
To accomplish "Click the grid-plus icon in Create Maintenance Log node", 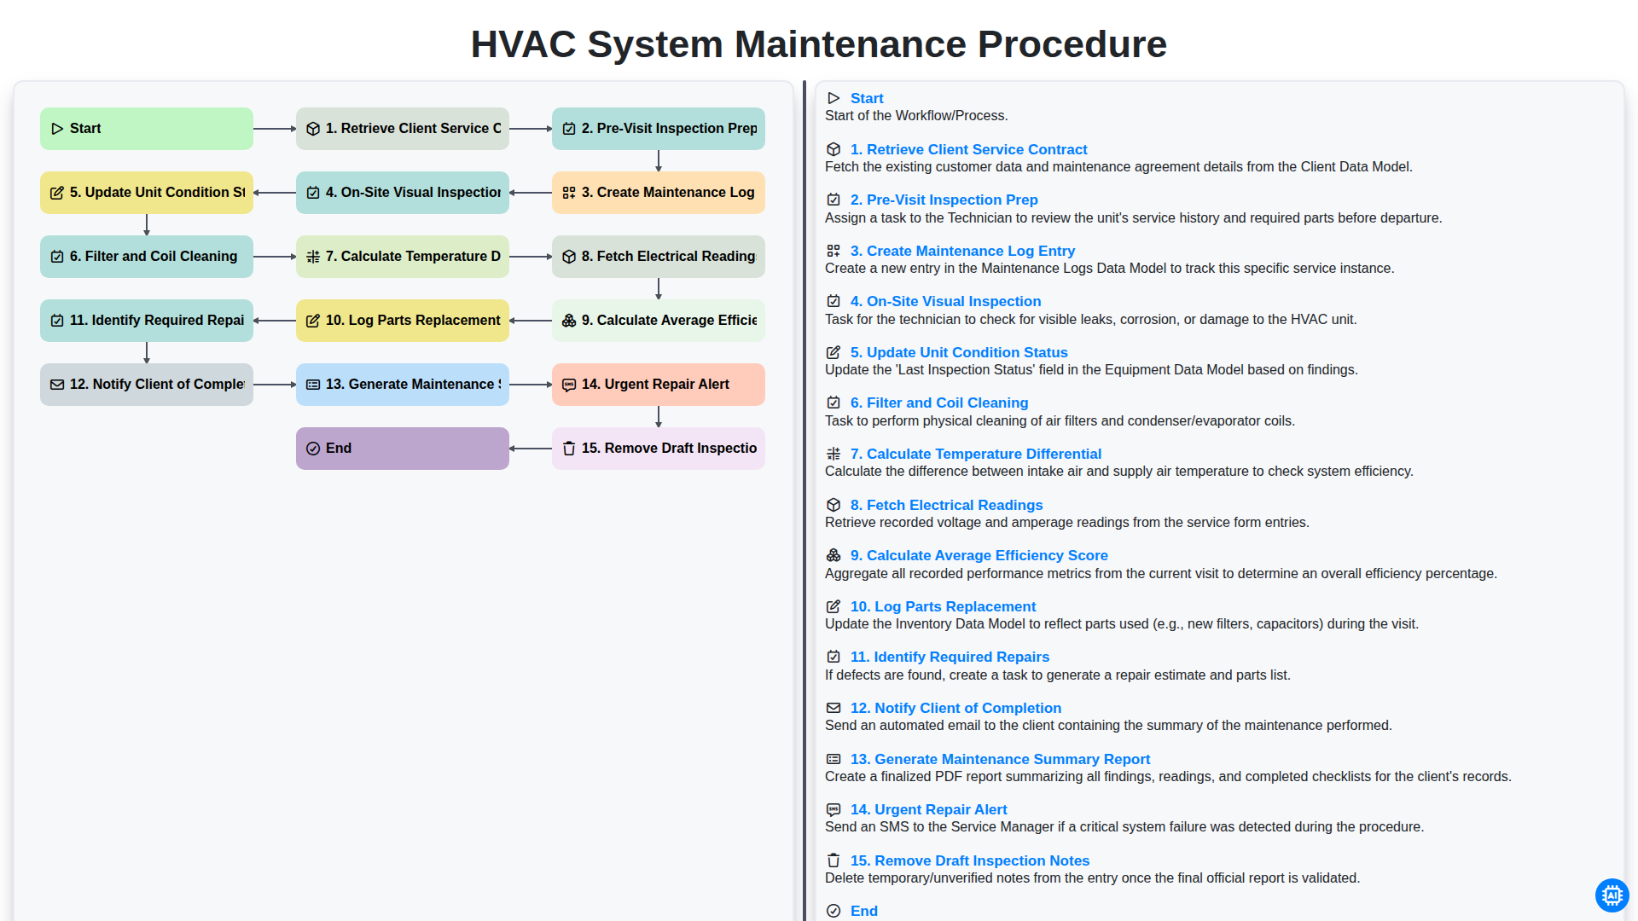I will pyautogui.click(x=569, y=193).
